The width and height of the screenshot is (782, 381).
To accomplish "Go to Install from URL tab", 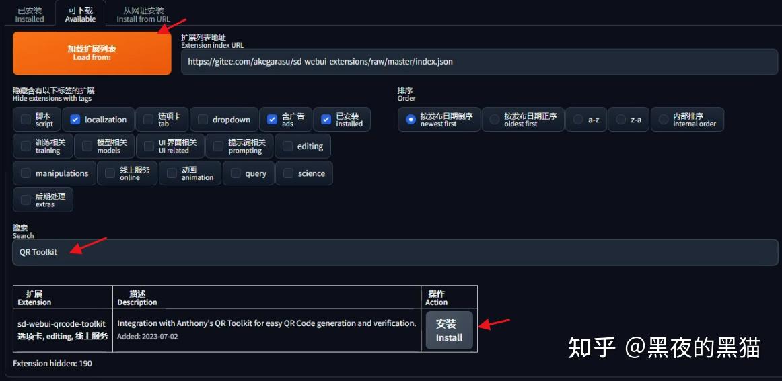I will point(143,14).
